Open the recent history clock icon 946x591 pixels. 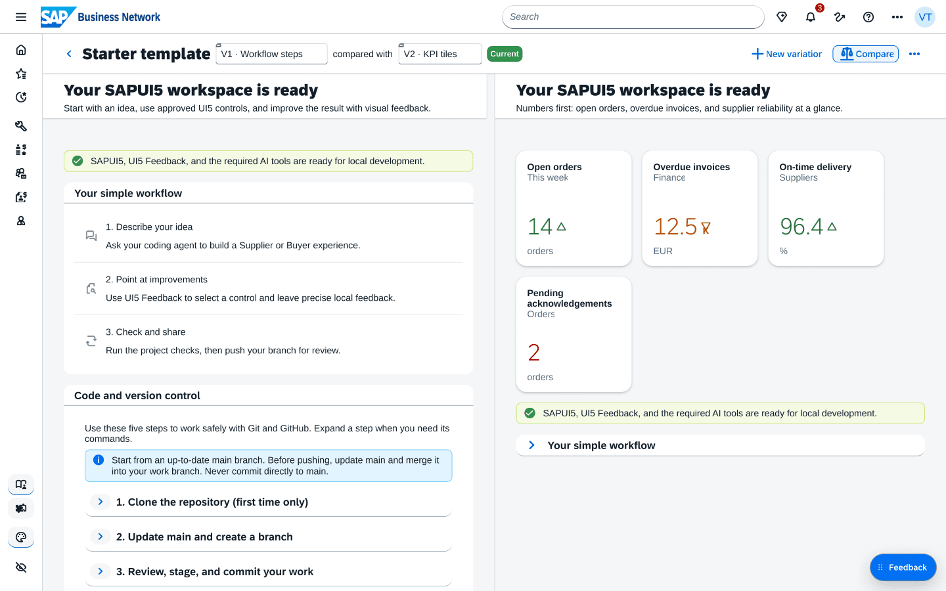click(x=21, y=97)
